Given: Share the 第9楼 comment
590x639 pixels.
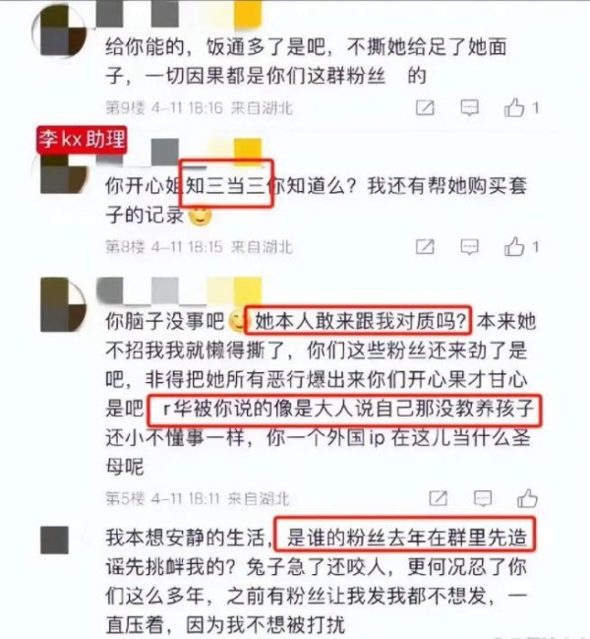Looking at the screenshot, I should pos(425,107).
